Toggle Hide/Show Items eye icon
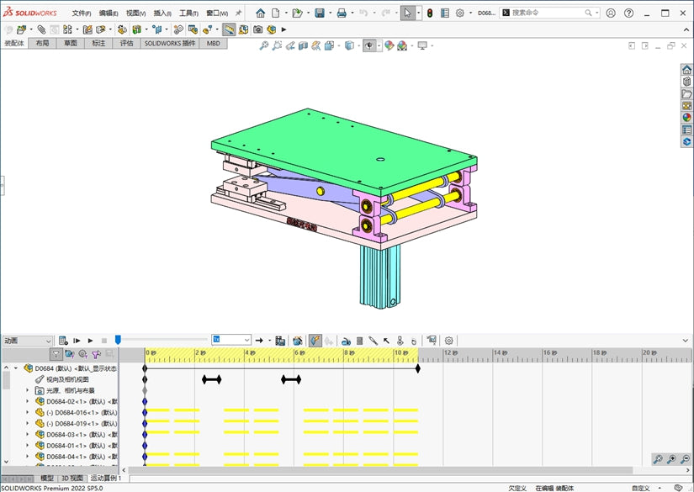694x492 pixels. [x=369, y=45]
